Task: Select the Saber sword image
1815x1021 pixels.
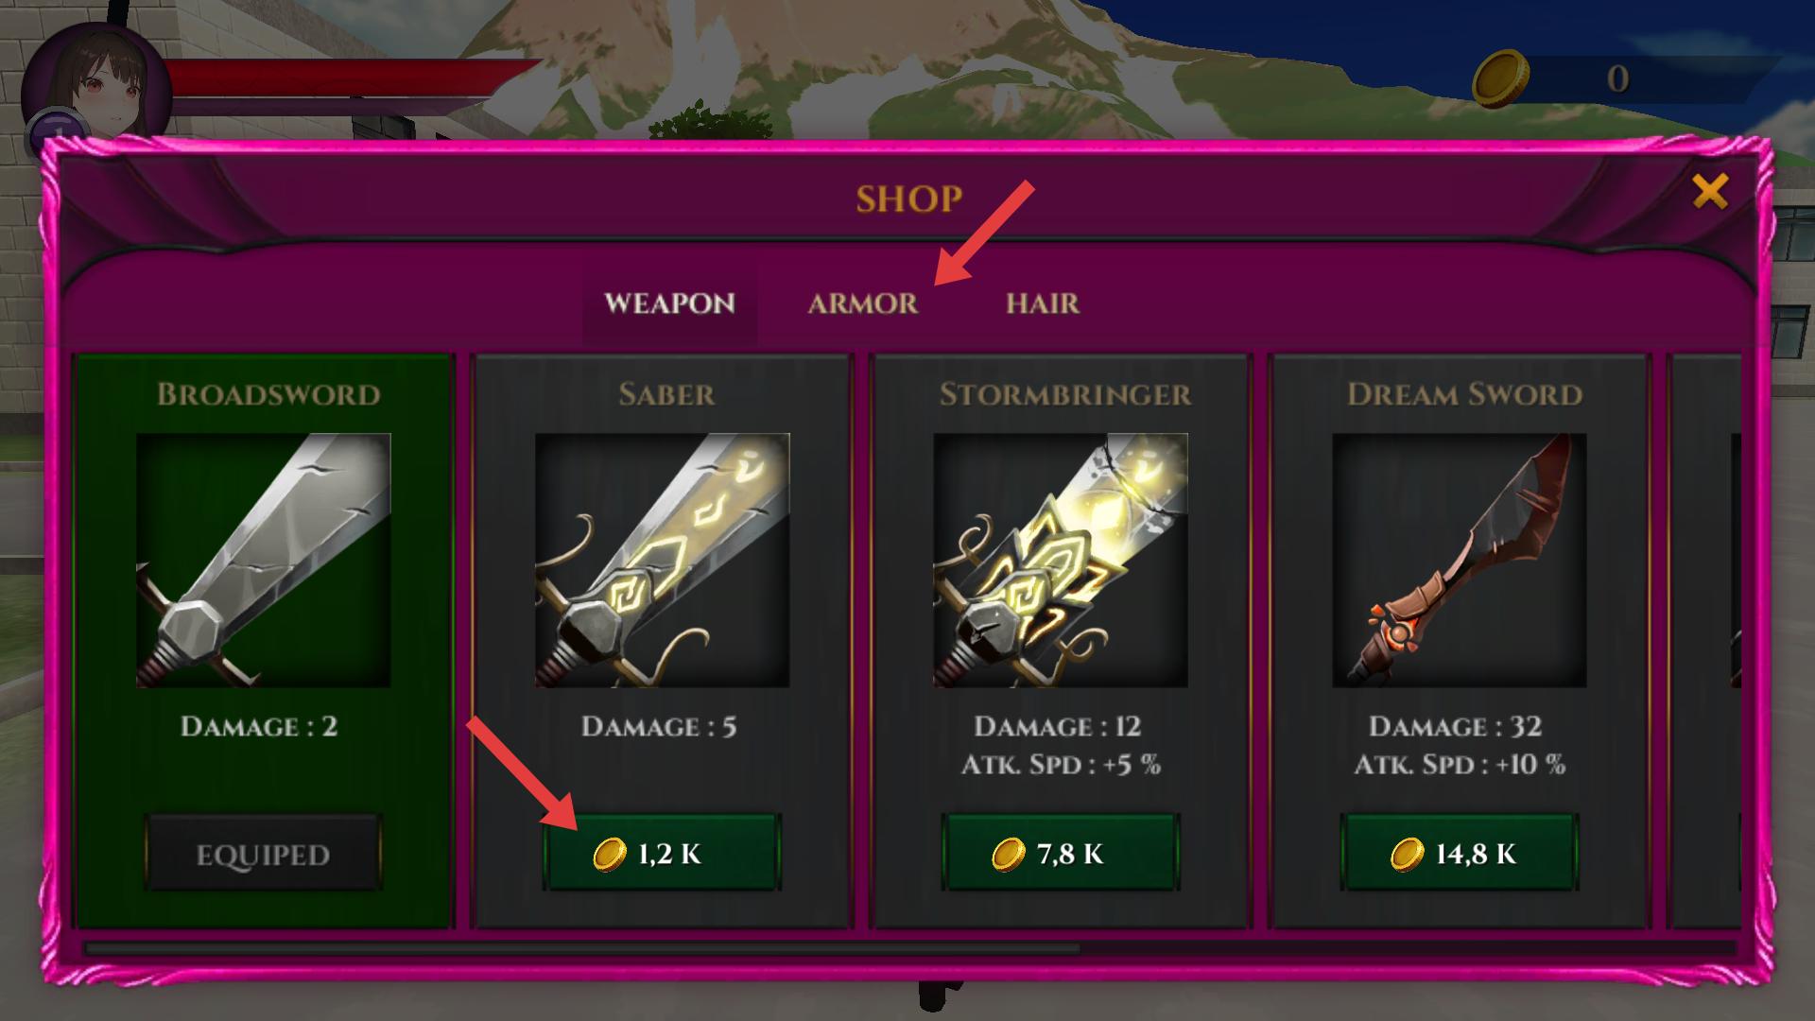Action: coord(662,561)
